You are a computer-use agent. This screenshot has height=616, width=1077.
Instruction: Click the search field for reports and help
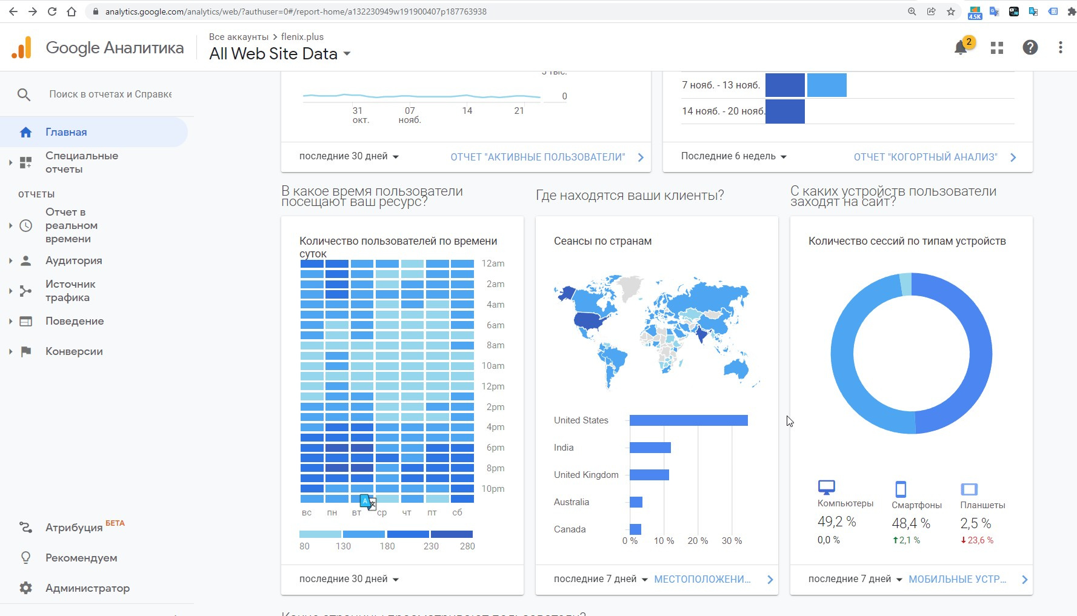pos(110,94)
